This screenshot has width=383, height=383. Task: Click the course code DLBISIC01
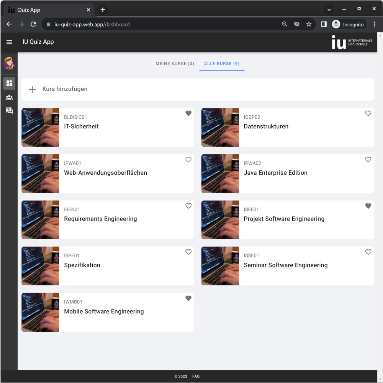(75, 117)
